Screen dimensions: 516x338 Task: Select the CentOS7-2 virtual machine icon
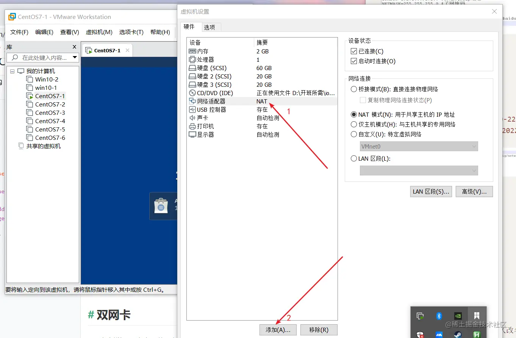[30, 105]
